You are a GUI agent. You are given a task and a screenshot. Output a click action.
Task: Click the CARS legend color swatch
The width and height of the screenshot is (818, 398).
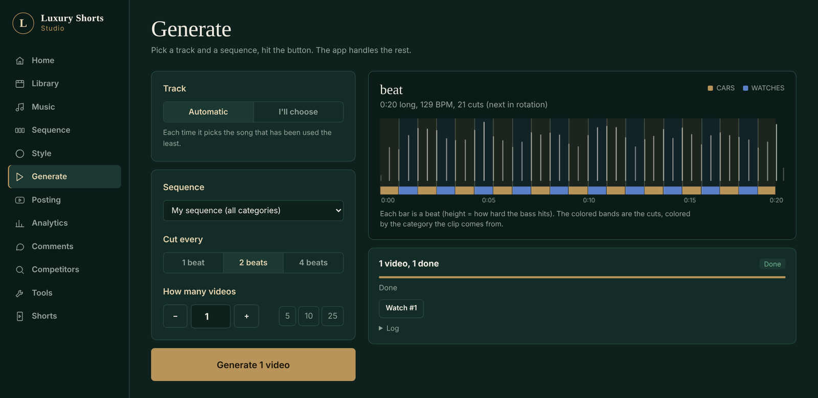pos(710,88)
